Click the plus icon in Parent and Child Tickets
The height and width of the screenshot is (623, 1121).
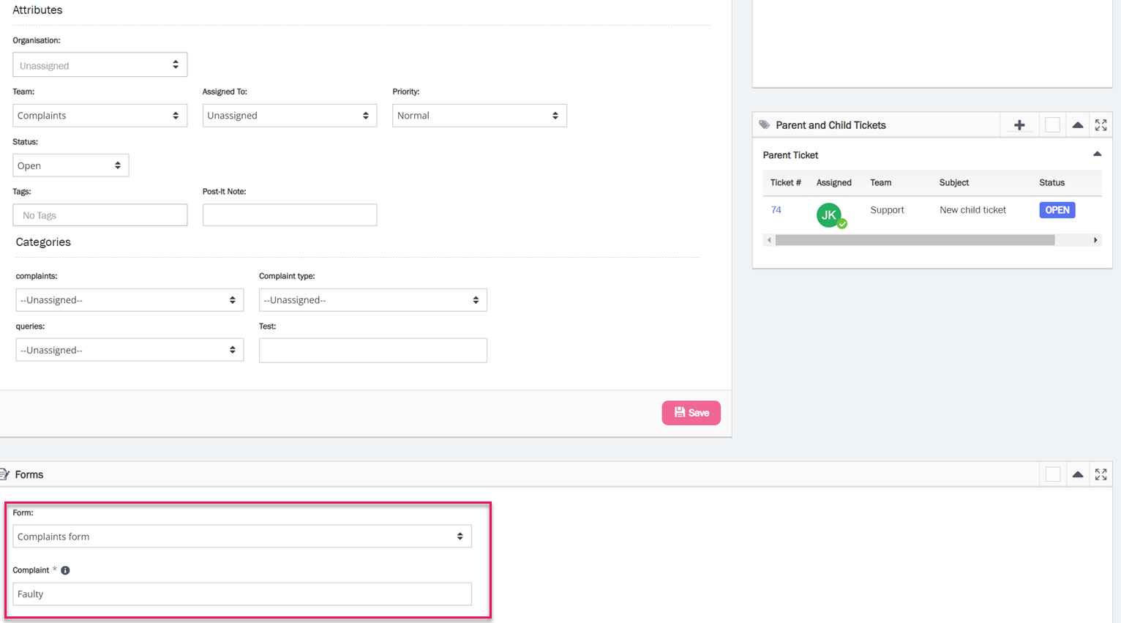click(x=1019, y=125)
